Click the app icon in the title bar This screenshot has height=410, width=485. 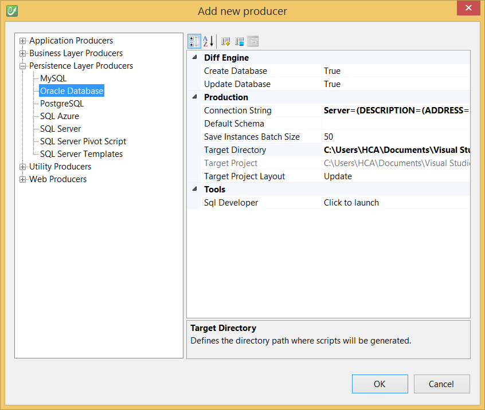click(x=11, y=11)
